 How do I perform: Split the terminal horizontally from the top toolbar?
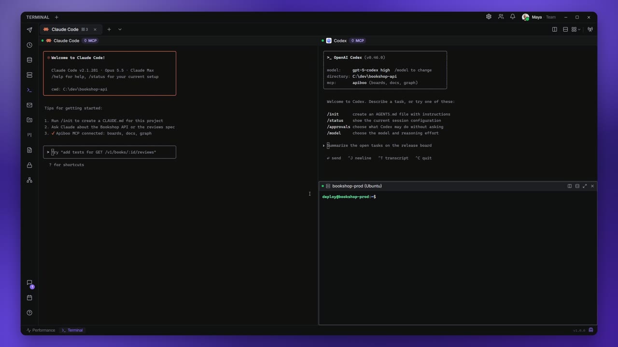[565, 29]
